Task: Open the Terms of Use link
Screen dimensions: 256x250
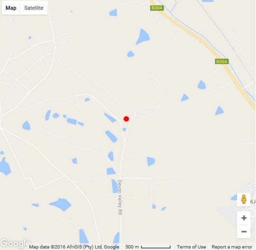Action: [192, 247]
